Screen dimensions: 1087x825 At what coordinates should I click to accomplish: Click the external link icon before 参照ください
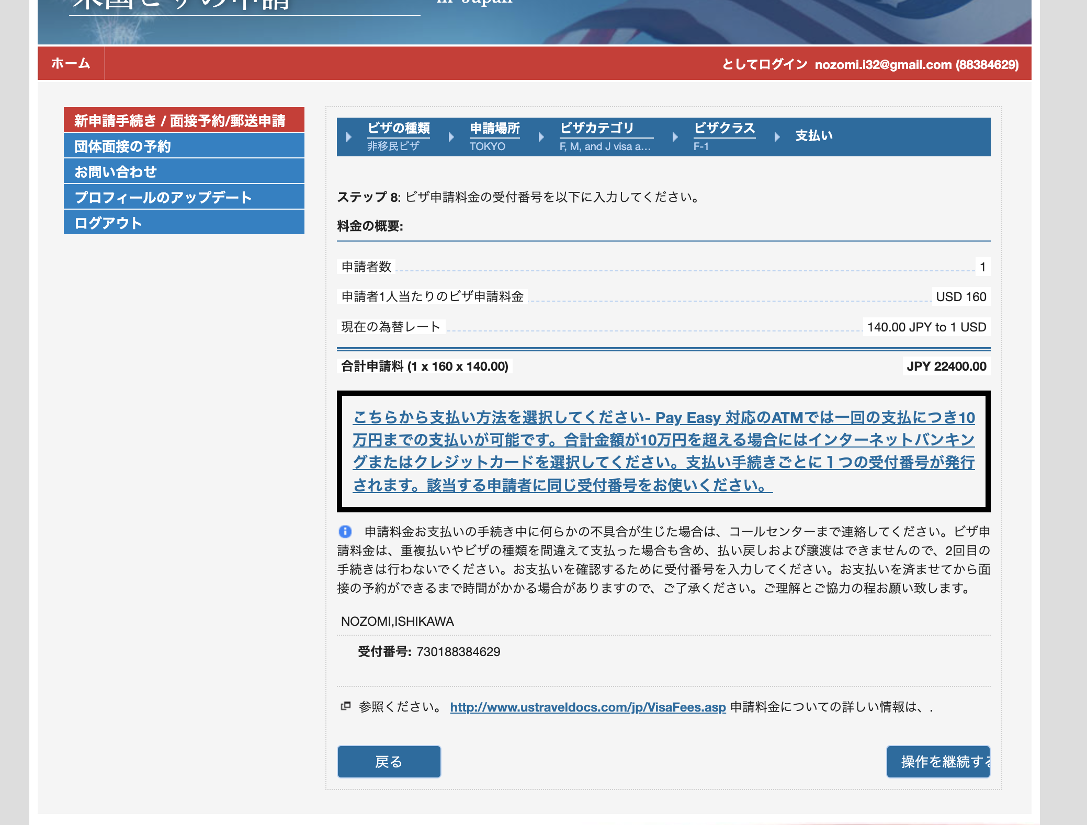(346, 706)
